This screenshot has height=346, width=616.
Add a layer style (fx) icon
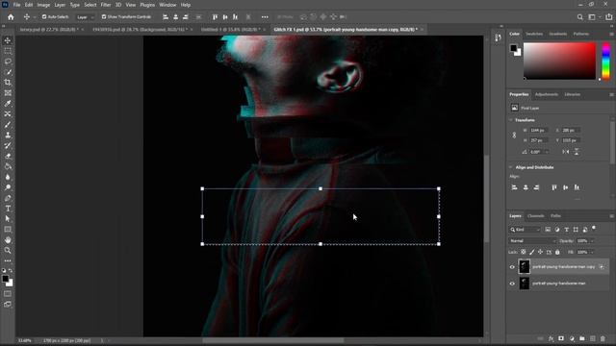[x=551, y=338]
